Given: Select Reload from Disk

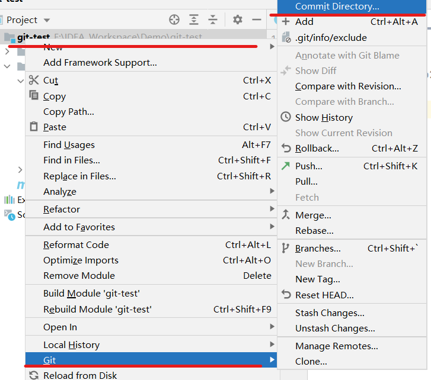Looking at the screenshot, I should click(151, 375).
